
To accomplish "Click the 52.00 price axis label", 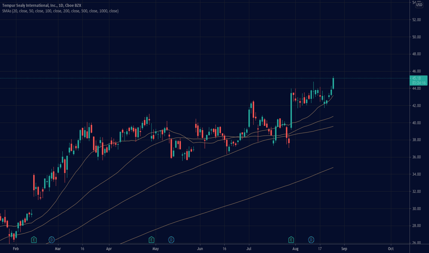I will click(417, 20).
